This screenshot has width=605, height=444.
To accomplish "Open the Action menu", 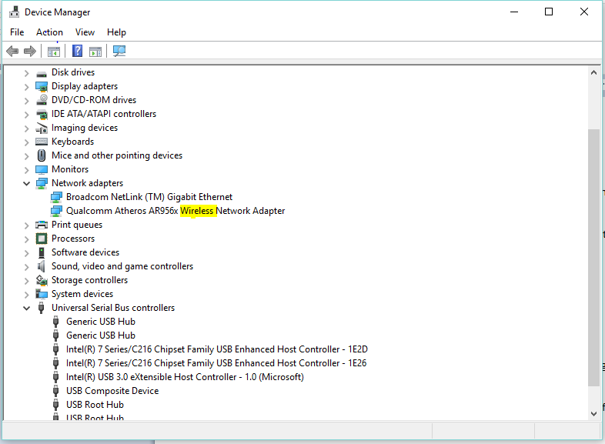I will tap(49, 32).
